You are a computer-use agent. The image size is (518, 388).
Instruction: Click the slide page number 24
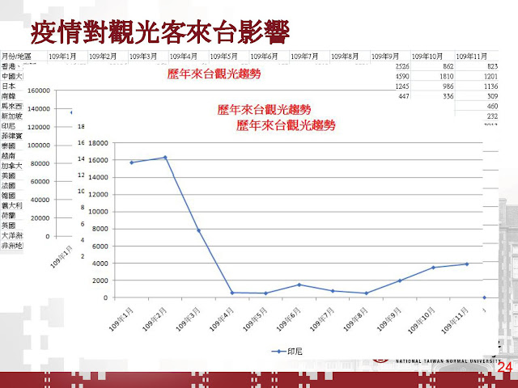pyautogui.click(x=504, y=367)
